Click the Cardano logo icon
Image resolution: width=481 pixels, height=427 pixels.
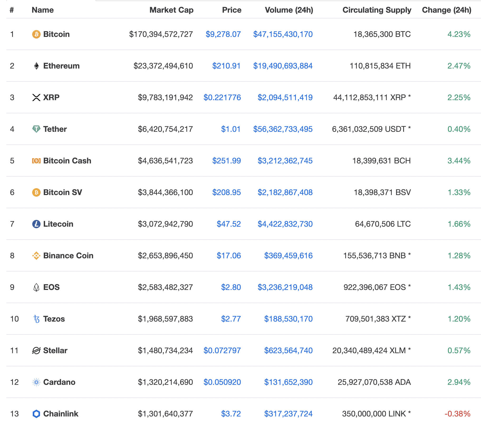click(x=36, y=382)
